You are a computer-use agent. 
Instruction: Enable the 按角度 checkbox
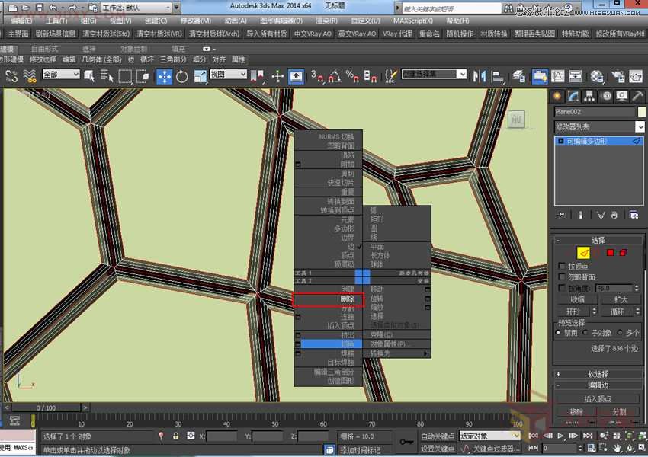click(x=562, y=287)
